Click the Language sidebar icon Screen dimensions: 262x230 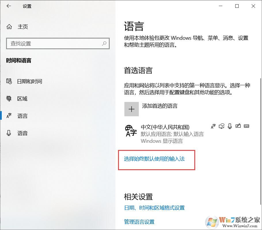tap(9, 116)
